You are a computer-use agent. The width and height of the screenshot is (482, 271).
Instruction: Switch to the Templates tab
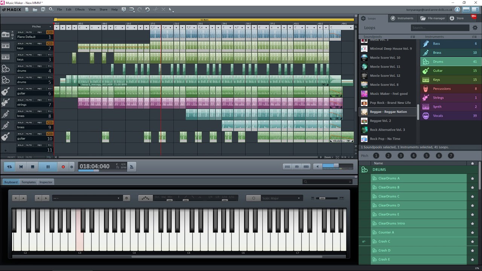(x=29, y=182)
